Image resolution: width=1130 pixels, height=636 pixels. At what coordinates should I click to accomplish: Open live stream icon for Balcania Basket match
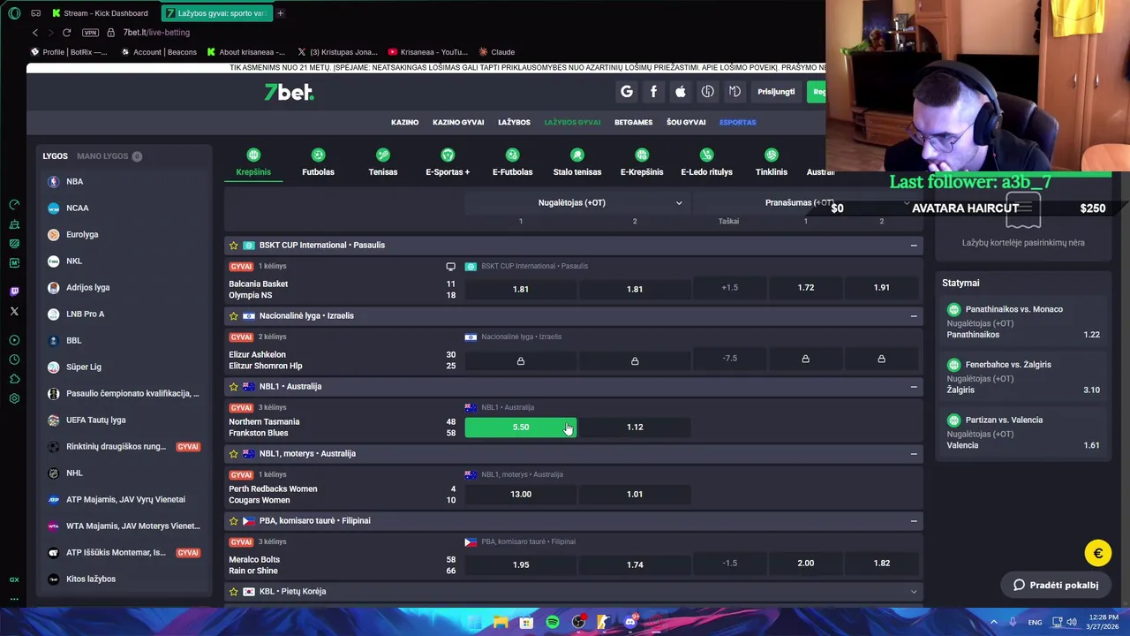(450, 266)
